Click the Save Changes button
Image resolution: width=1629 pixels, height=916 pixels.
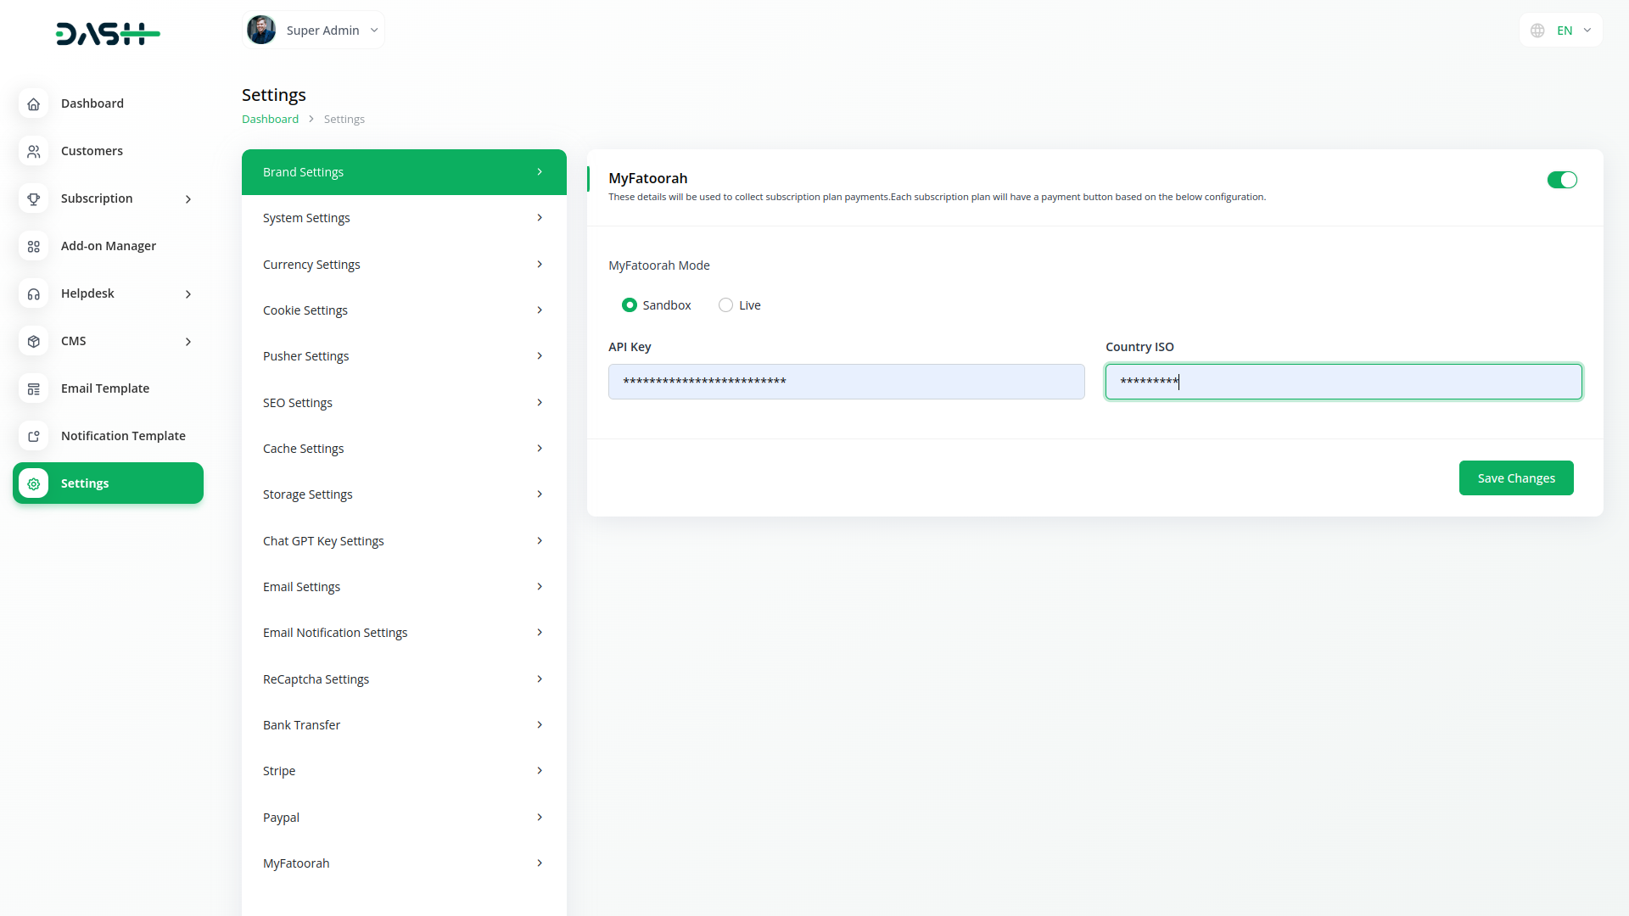coord(1515,478)
